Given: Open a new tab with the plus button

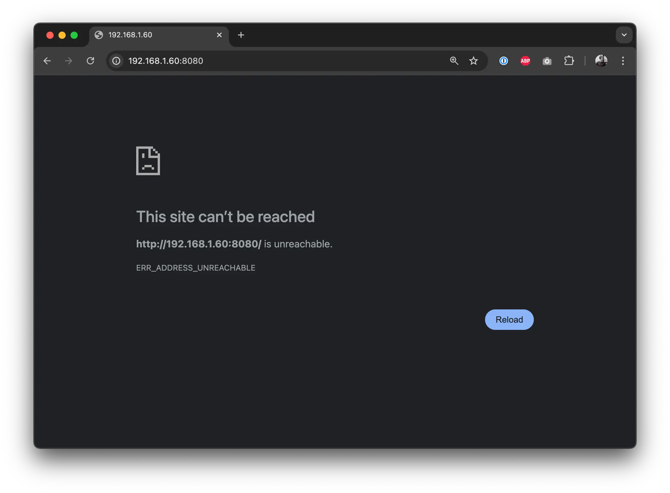Looking at the screenshot, I should click(241, 35).
